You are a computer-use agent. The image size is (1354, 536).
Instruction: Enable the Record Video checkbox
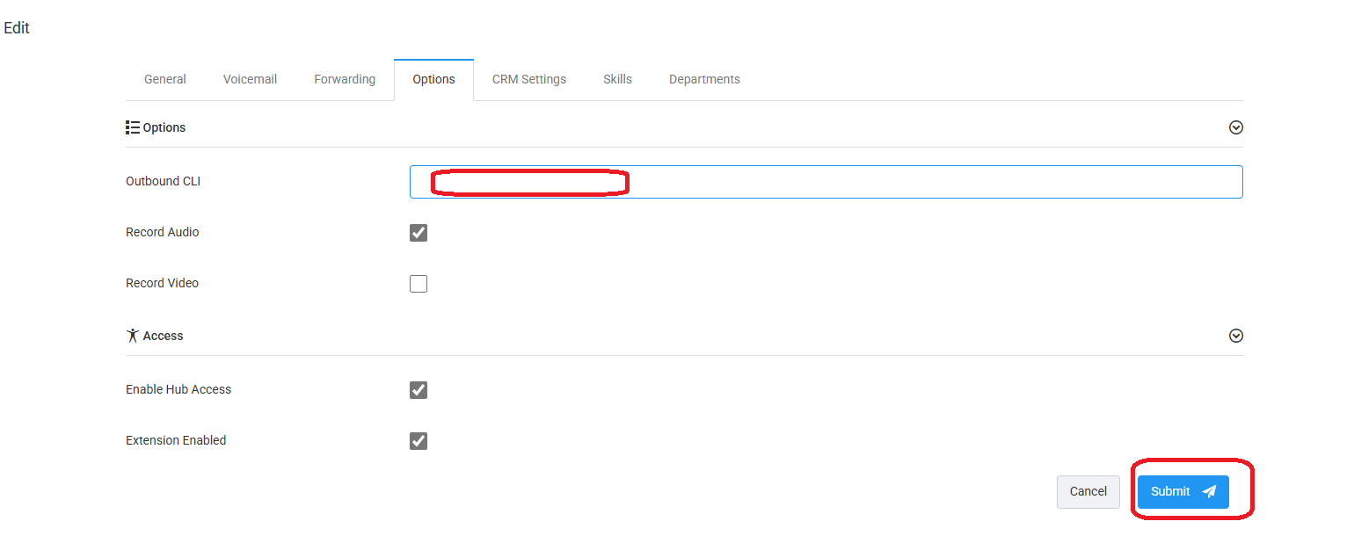(x=419, y=284)
